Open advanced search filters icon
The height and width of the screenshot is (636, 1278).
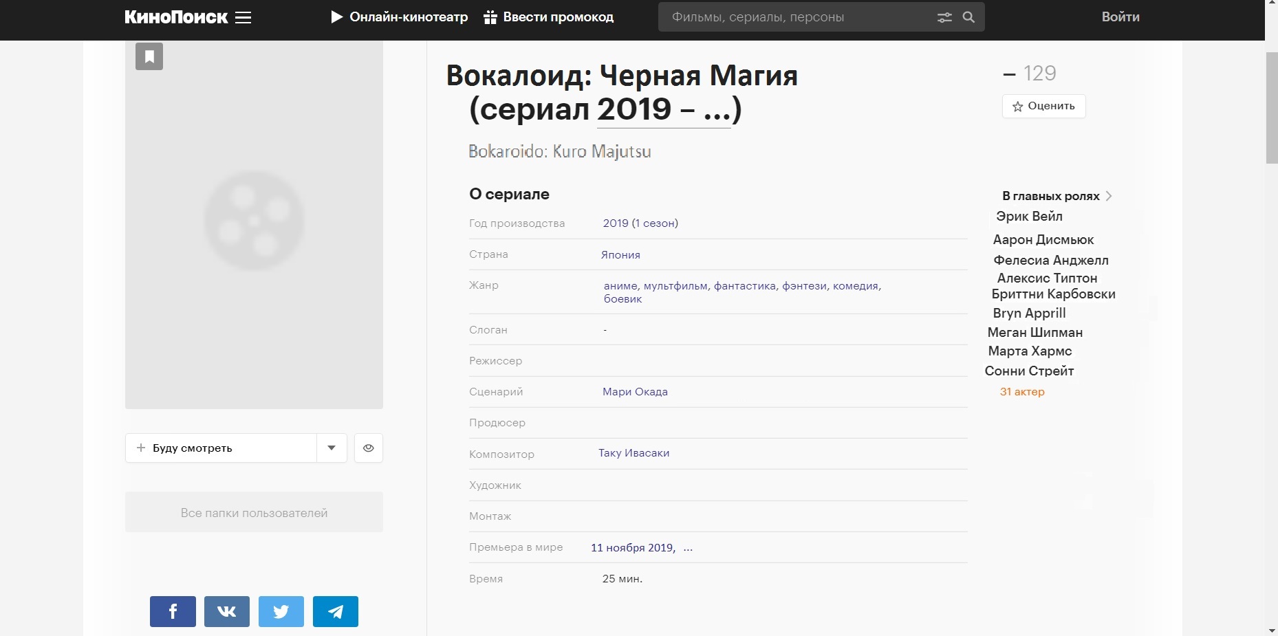point(944,17)
